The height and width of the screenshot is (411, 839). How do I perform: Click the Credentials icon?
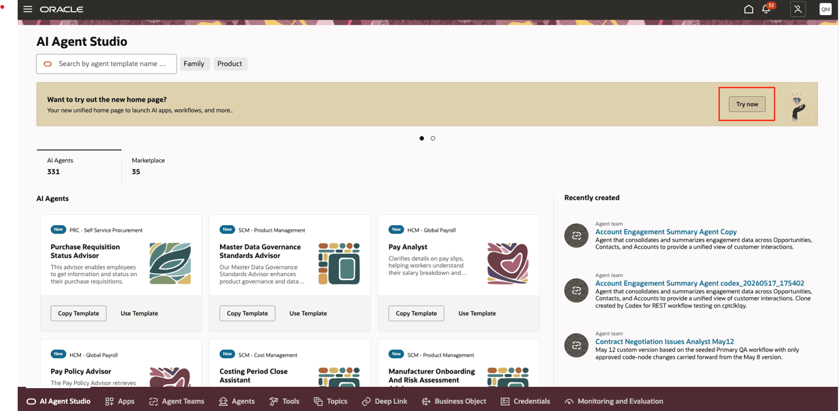pos(505,401)
